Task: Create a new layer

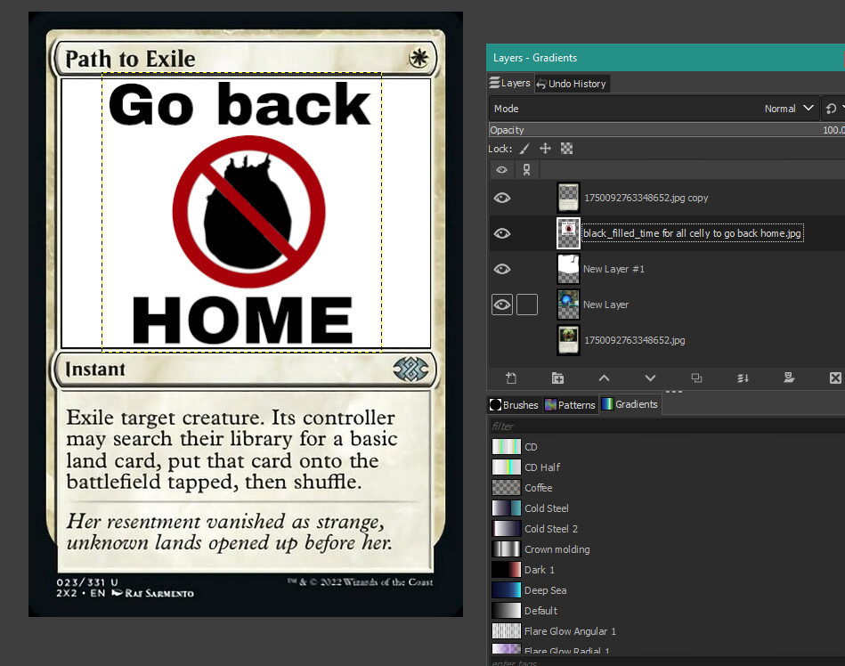Action: click(x=511, y=378)
